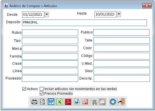Export the report as PDF
The image size is (155, 111).
click(x=68, y=102)
